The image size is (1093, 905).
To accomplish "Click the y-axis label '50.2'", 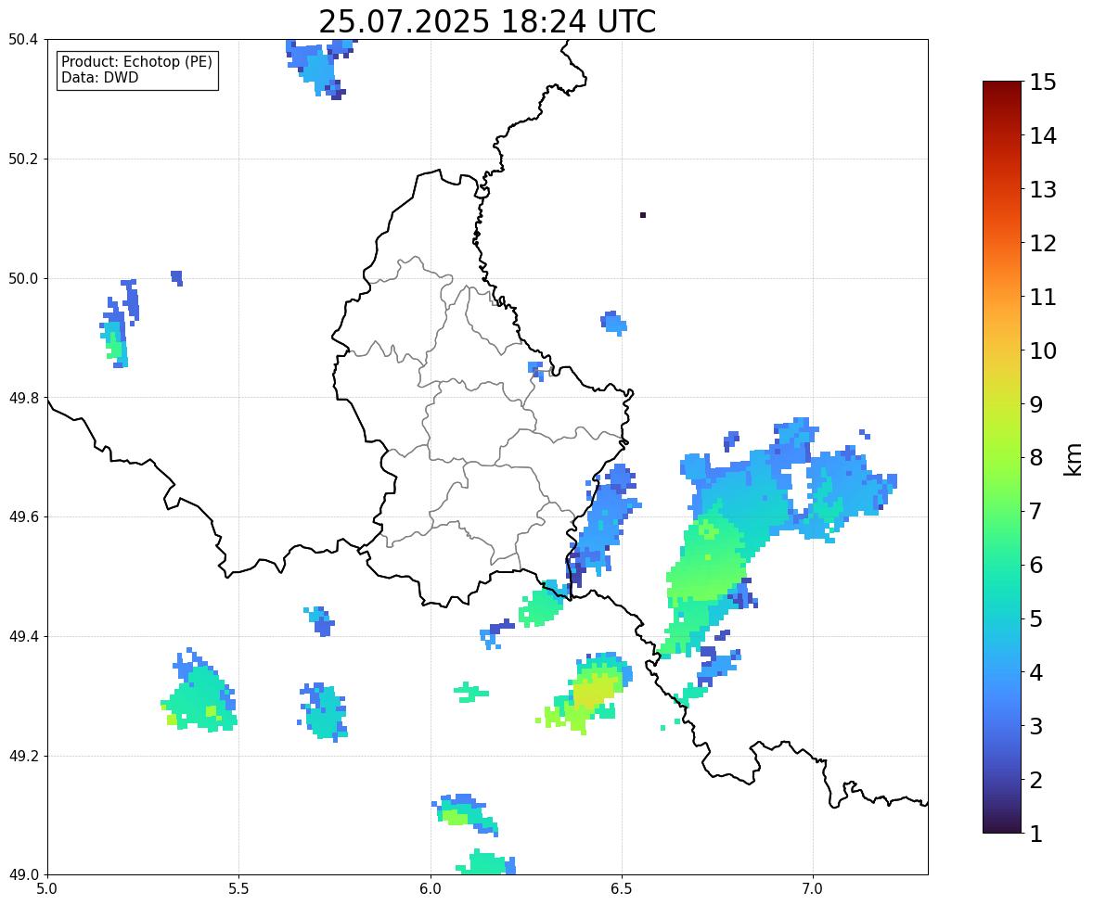I will pyautogui.click(x=23, y=159).
